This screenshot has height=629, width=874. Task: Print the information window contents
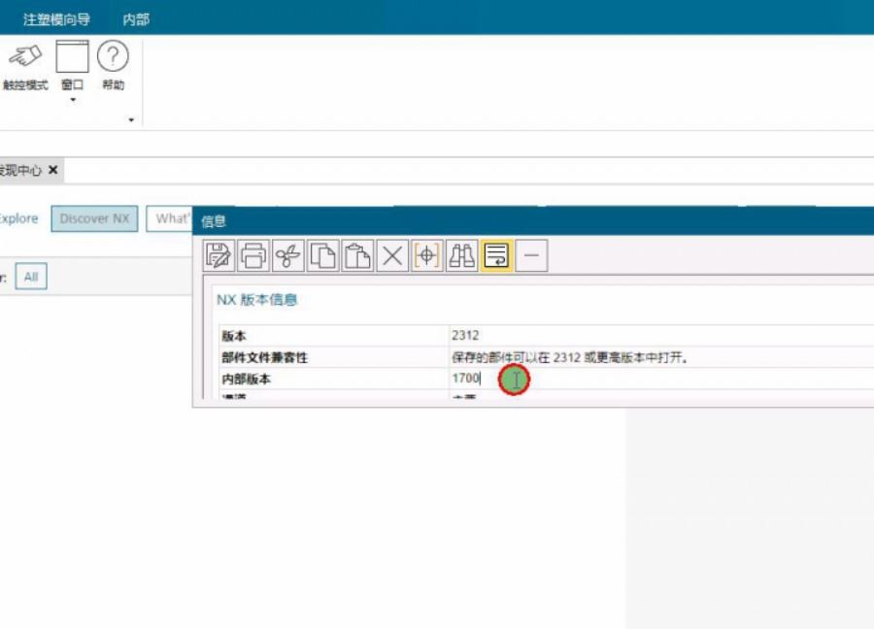253,256
